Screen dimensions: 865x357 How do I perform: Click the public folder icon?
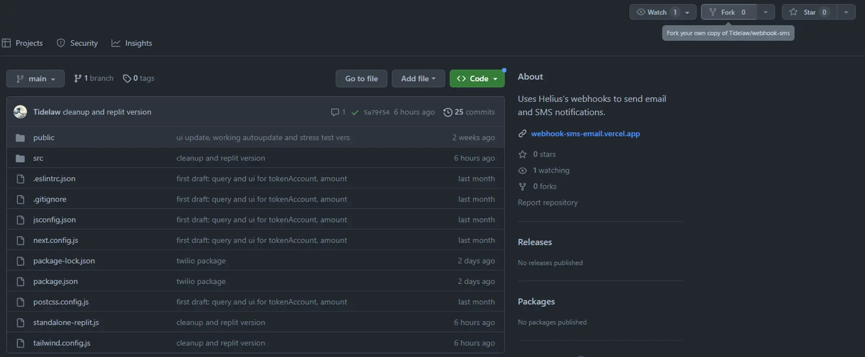click(x=20, y=138)
